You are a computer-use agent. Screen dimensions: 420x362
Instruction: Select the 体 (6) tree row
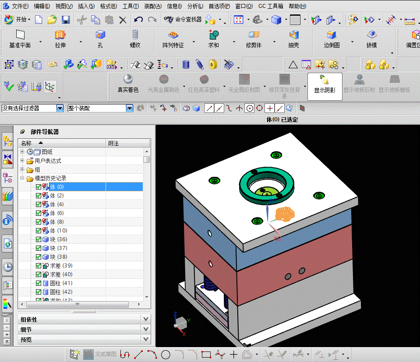tap(80, 213)
